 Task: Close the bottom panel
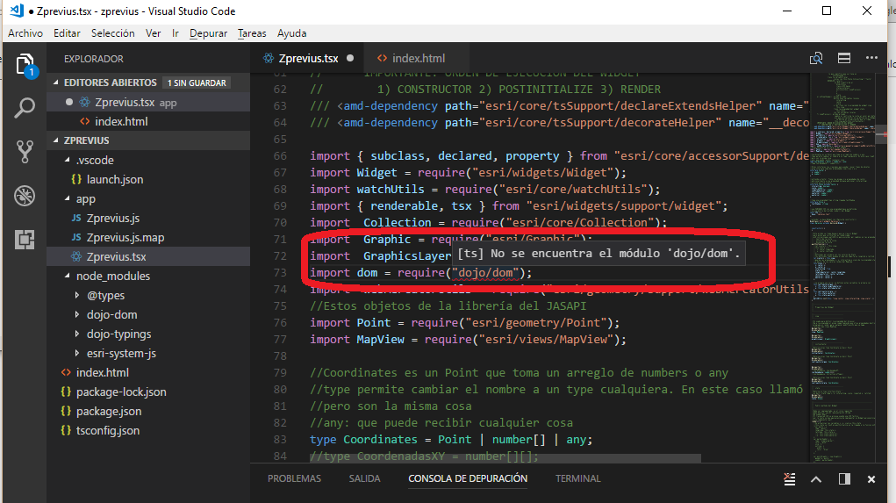tap(871, 479)
